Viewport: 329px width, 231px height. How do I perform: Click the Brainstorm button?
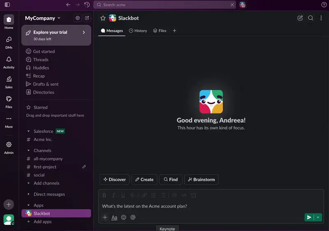[202, 180]
